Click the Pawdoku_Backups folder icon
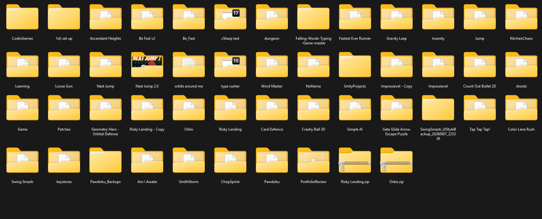 (x=105, y=160)
